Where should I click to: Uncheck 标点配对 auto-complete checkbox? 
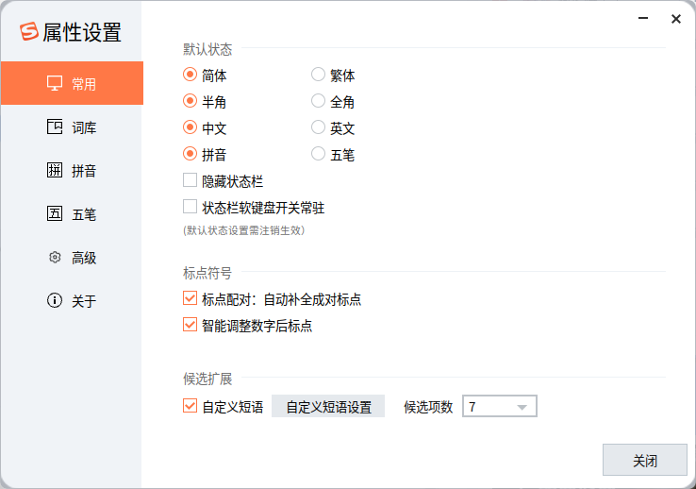(190, 298)
